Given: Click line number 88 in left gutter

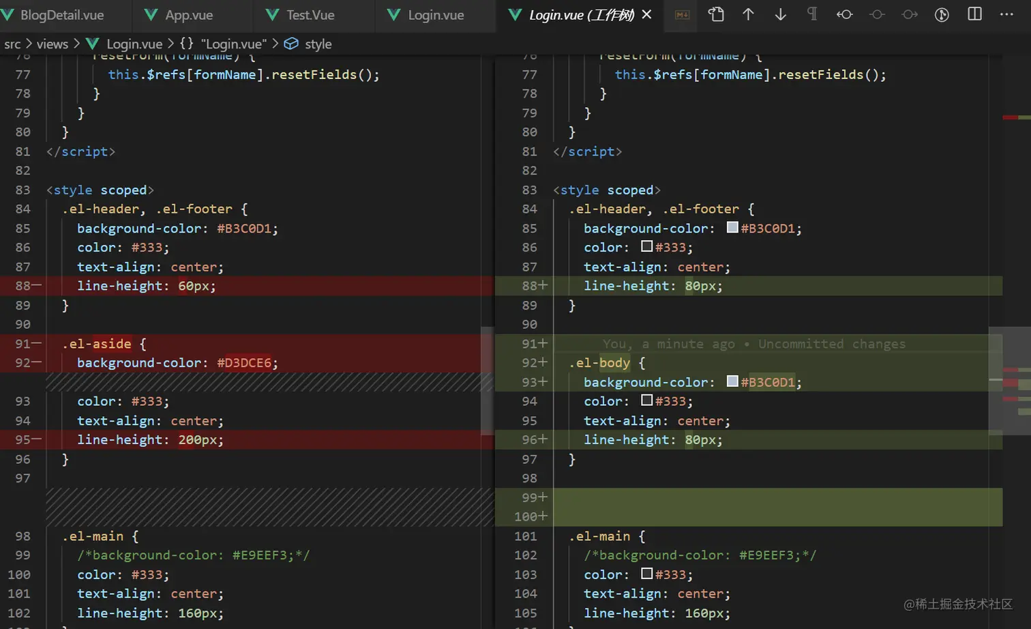Looking at the screenshot, I should coord(23,286).
